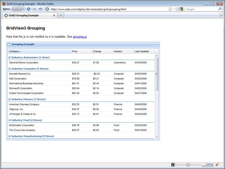Click the search magnifier icon

point(220,9)
